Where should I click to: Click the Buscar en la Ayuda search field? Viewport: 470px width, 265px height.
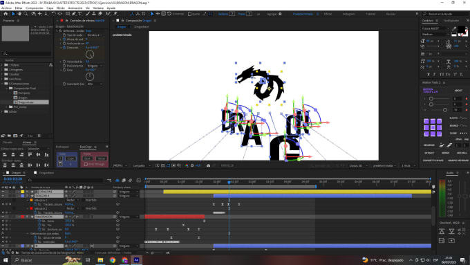point(445,14)
